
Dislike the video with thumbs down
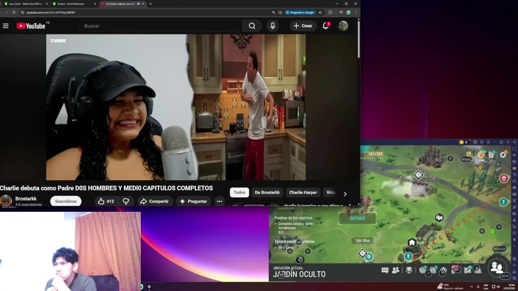pos(126,201)
